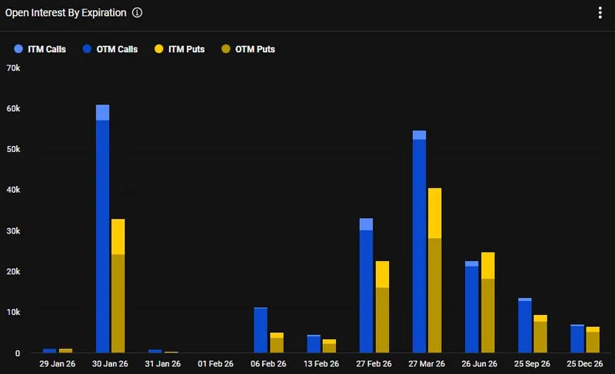This screenshot has width=615, height=374.
Task: Click the 27 Mar 26 OTM Calls bar
Action: (x=419, y=246)
